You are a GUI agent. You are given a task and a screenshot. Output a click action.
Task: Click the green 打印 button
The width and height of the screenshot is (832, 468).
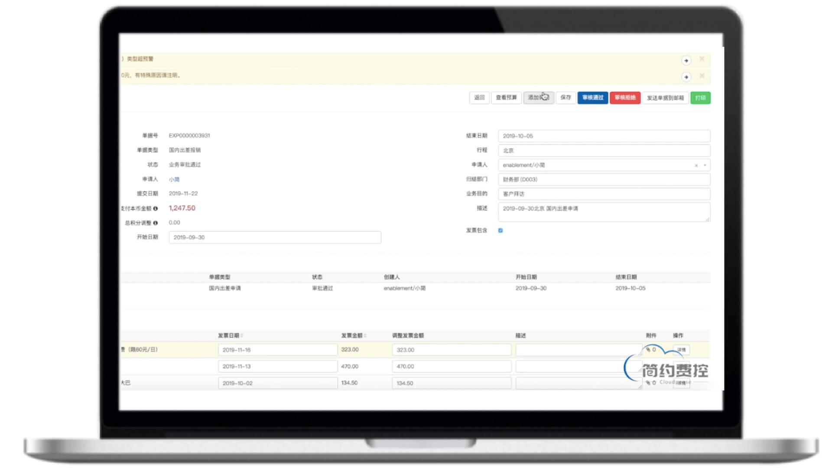[700, 98]
